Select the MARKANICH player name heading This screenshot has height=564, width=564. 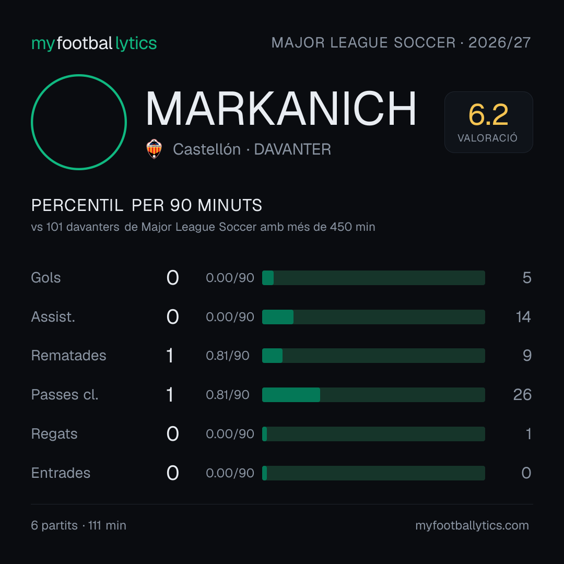(x=281, y=108)
